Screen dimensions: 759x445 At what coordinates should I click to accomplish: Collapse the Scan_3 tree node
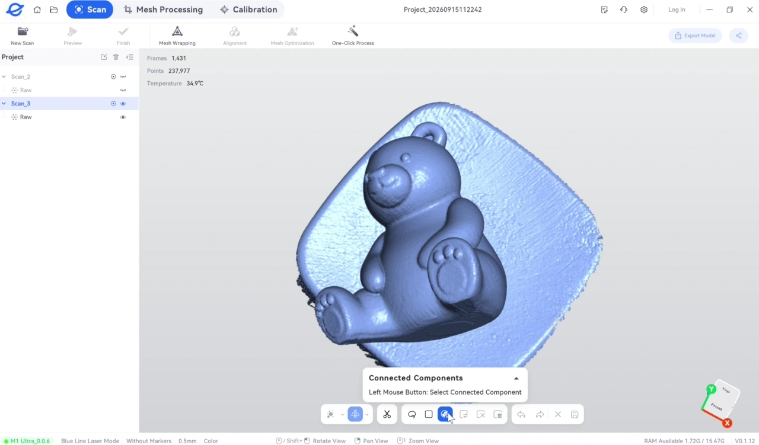[x=4, y=104]
